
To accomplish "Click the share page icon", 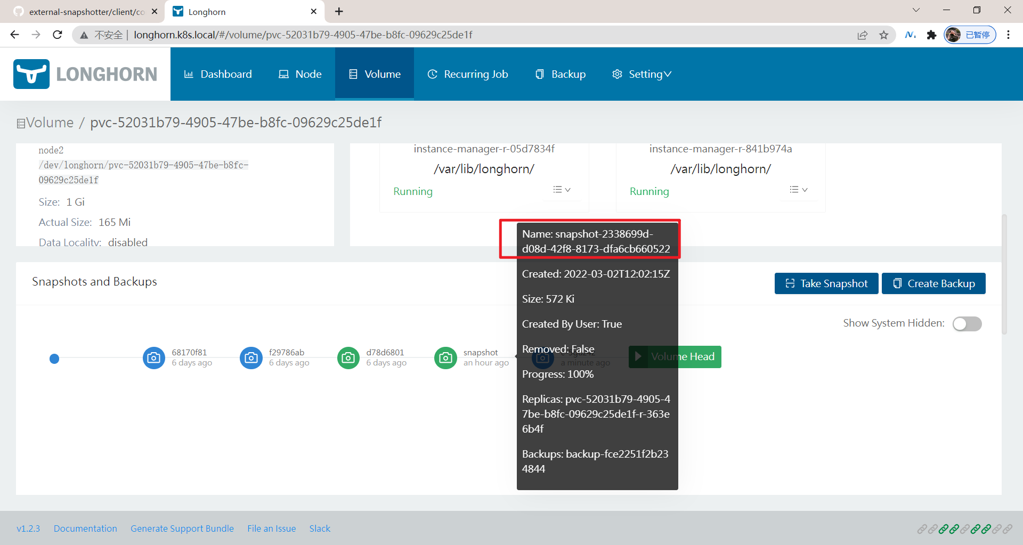I will pos(863,35).
